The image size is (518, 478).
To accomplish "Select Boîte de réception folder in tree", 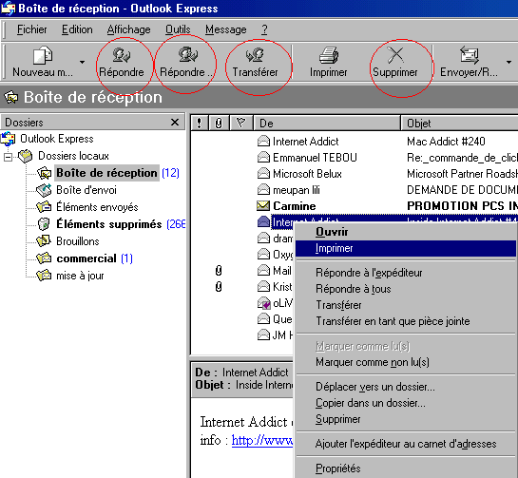I will coord(106,173).
